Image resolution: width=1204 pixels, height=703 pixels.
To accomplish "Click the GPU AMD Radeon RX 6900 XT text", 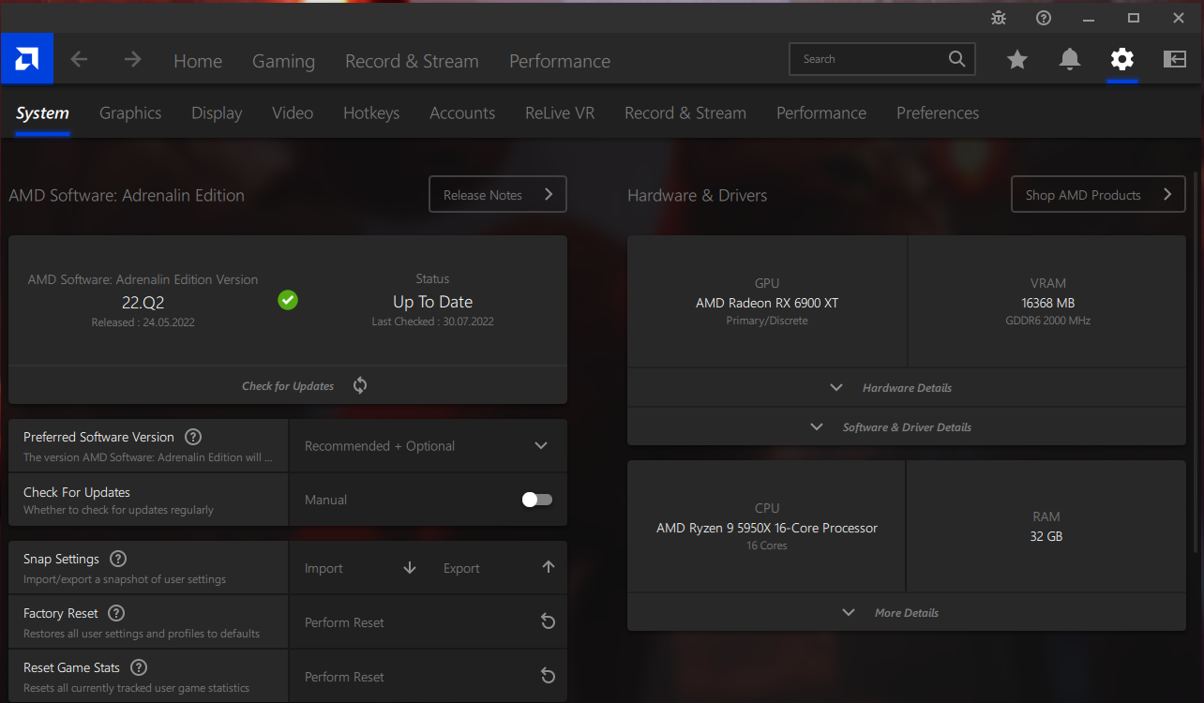I will coord(767,303).
